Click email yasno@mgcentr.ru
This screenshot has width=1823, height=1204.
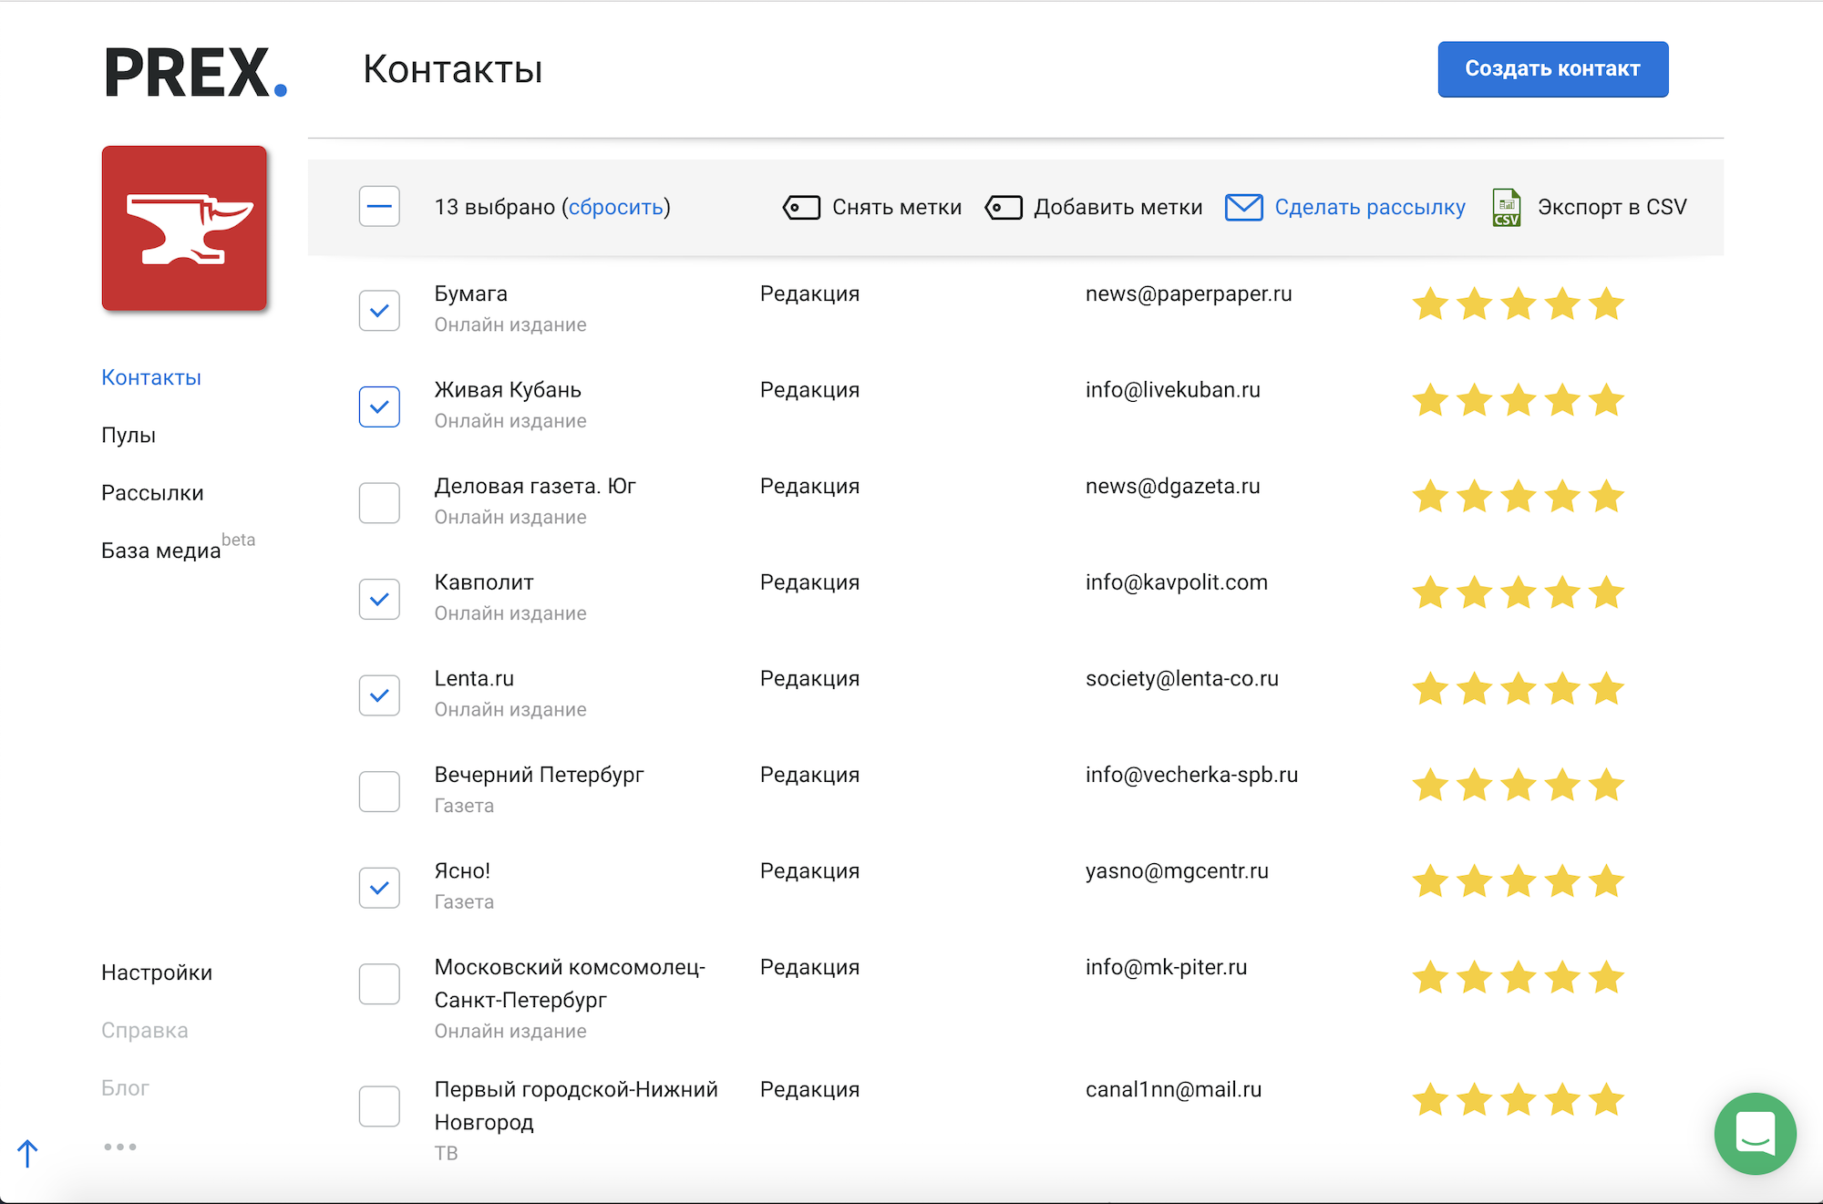(1177, 871)
